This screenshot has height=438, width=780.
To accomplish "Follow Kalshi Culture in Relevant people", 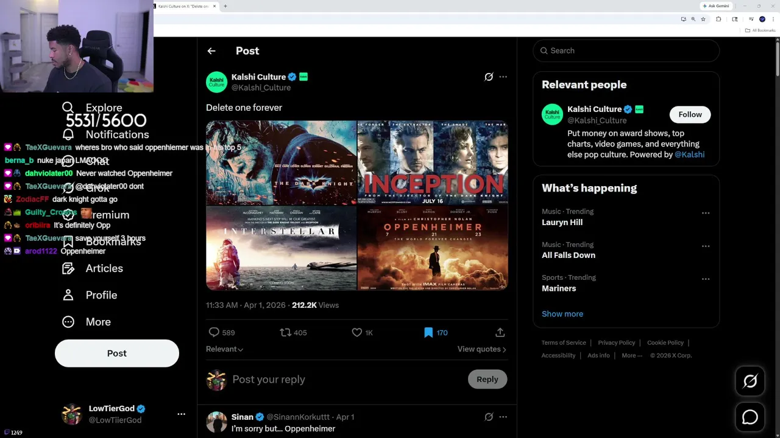I will [690, 114].
